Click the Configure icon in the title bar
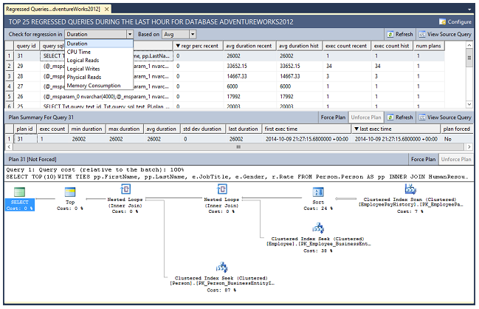 (x=442, y=21)
